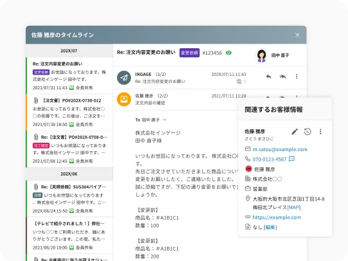Image resolution: width=348 pixels, height=261 pixels.
Task: Click the reply-all arrows on the INGAGE message
Action: [283, 76]
